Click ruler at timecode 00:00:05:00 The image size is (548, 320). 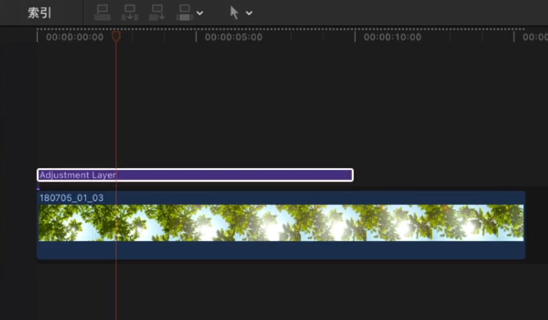click(x=234, y=37)
